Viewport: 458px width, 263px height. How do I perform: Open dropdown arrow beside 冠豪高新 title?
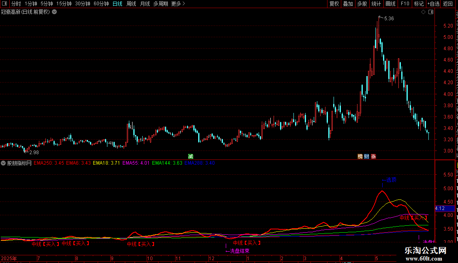click(x=54, y=12)
